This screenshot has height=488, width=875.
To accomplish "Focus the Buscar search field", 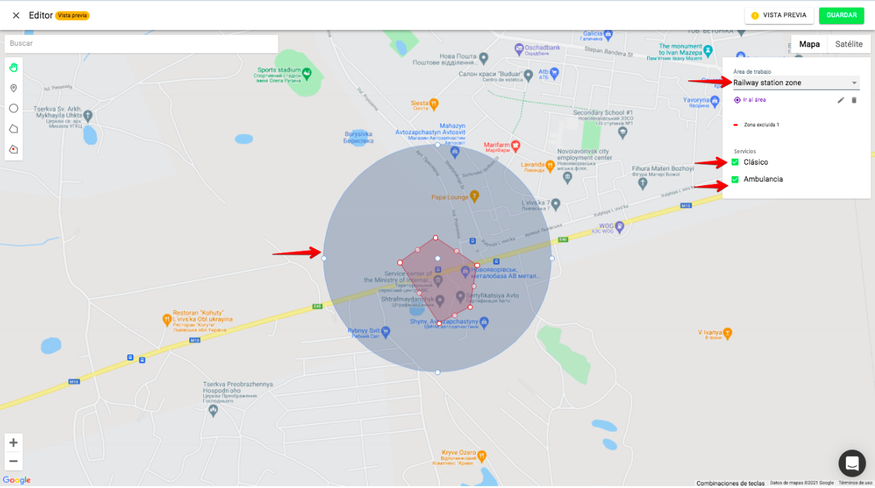I will 141,44.
